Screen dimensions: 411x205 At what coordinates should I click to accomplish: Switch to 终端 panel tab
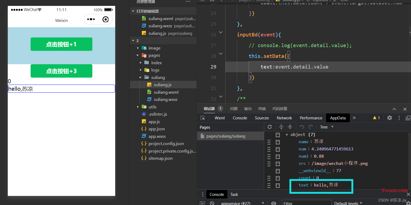[262, 109]
